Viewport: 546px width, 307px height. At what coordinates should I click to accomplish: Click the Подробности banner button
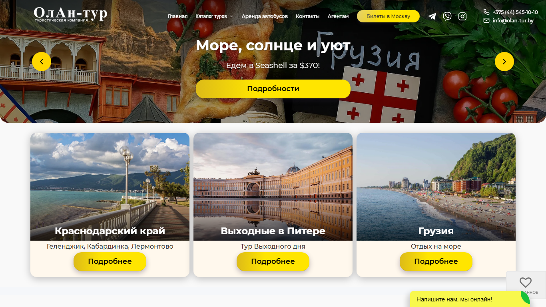[x=273, y=89]
